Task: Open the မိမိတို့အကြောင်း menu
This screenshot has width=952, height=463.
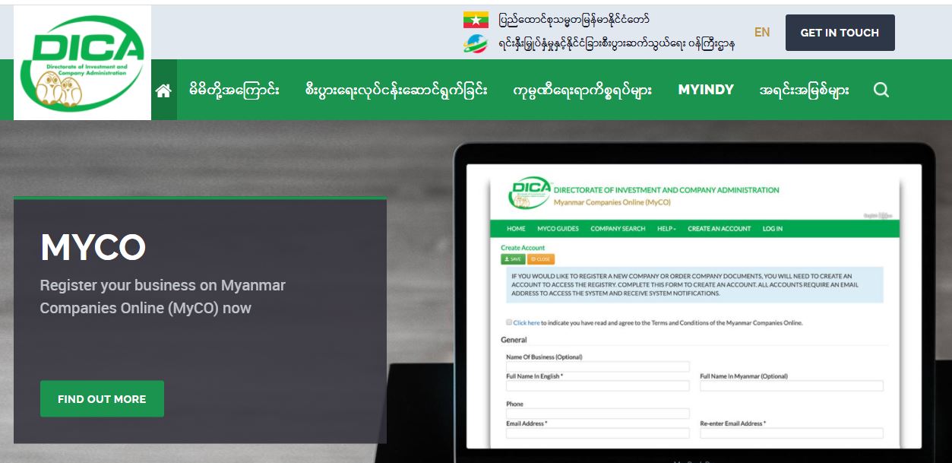Action: (234, 90)
